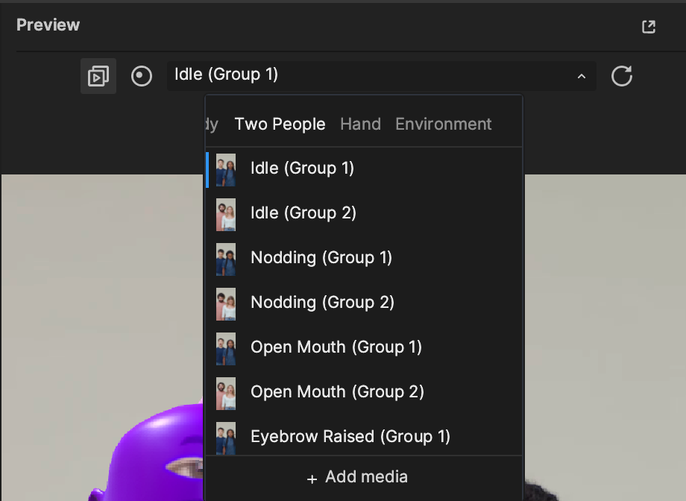This screenshot has width=686, height=501.
Task: Pick Nodding (Group 2) from list
Action: pyautogui.click(x=364, y=303)
